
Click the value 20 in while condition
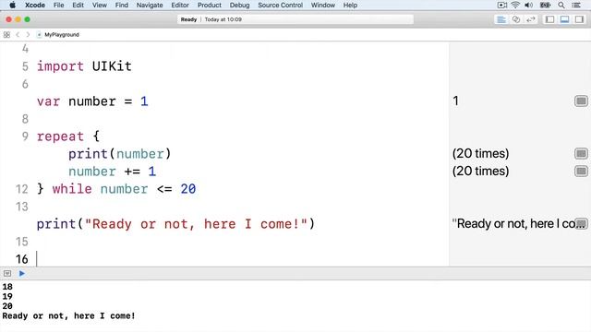[188, 189]
